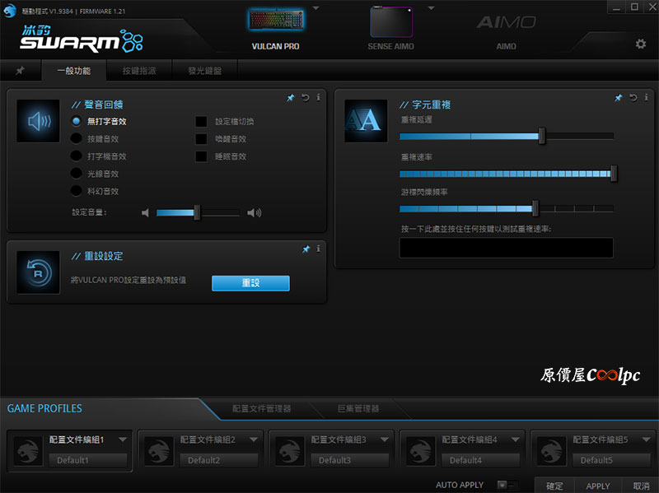Select the 按鍵音效 radio option

(76, 138)
